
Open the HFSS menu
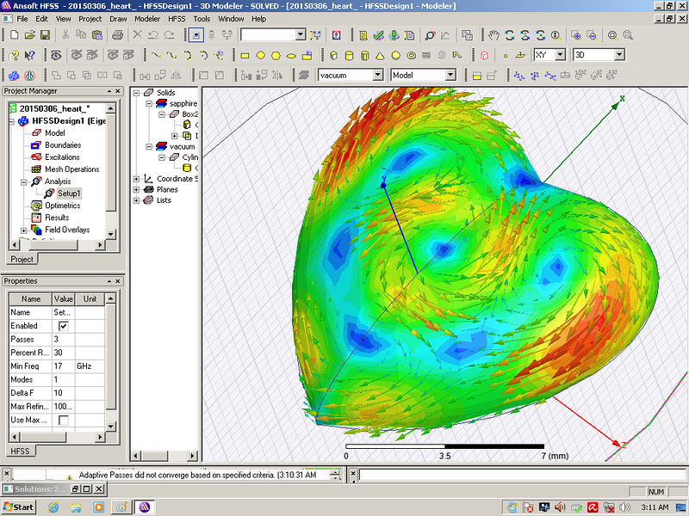[177, 18]
